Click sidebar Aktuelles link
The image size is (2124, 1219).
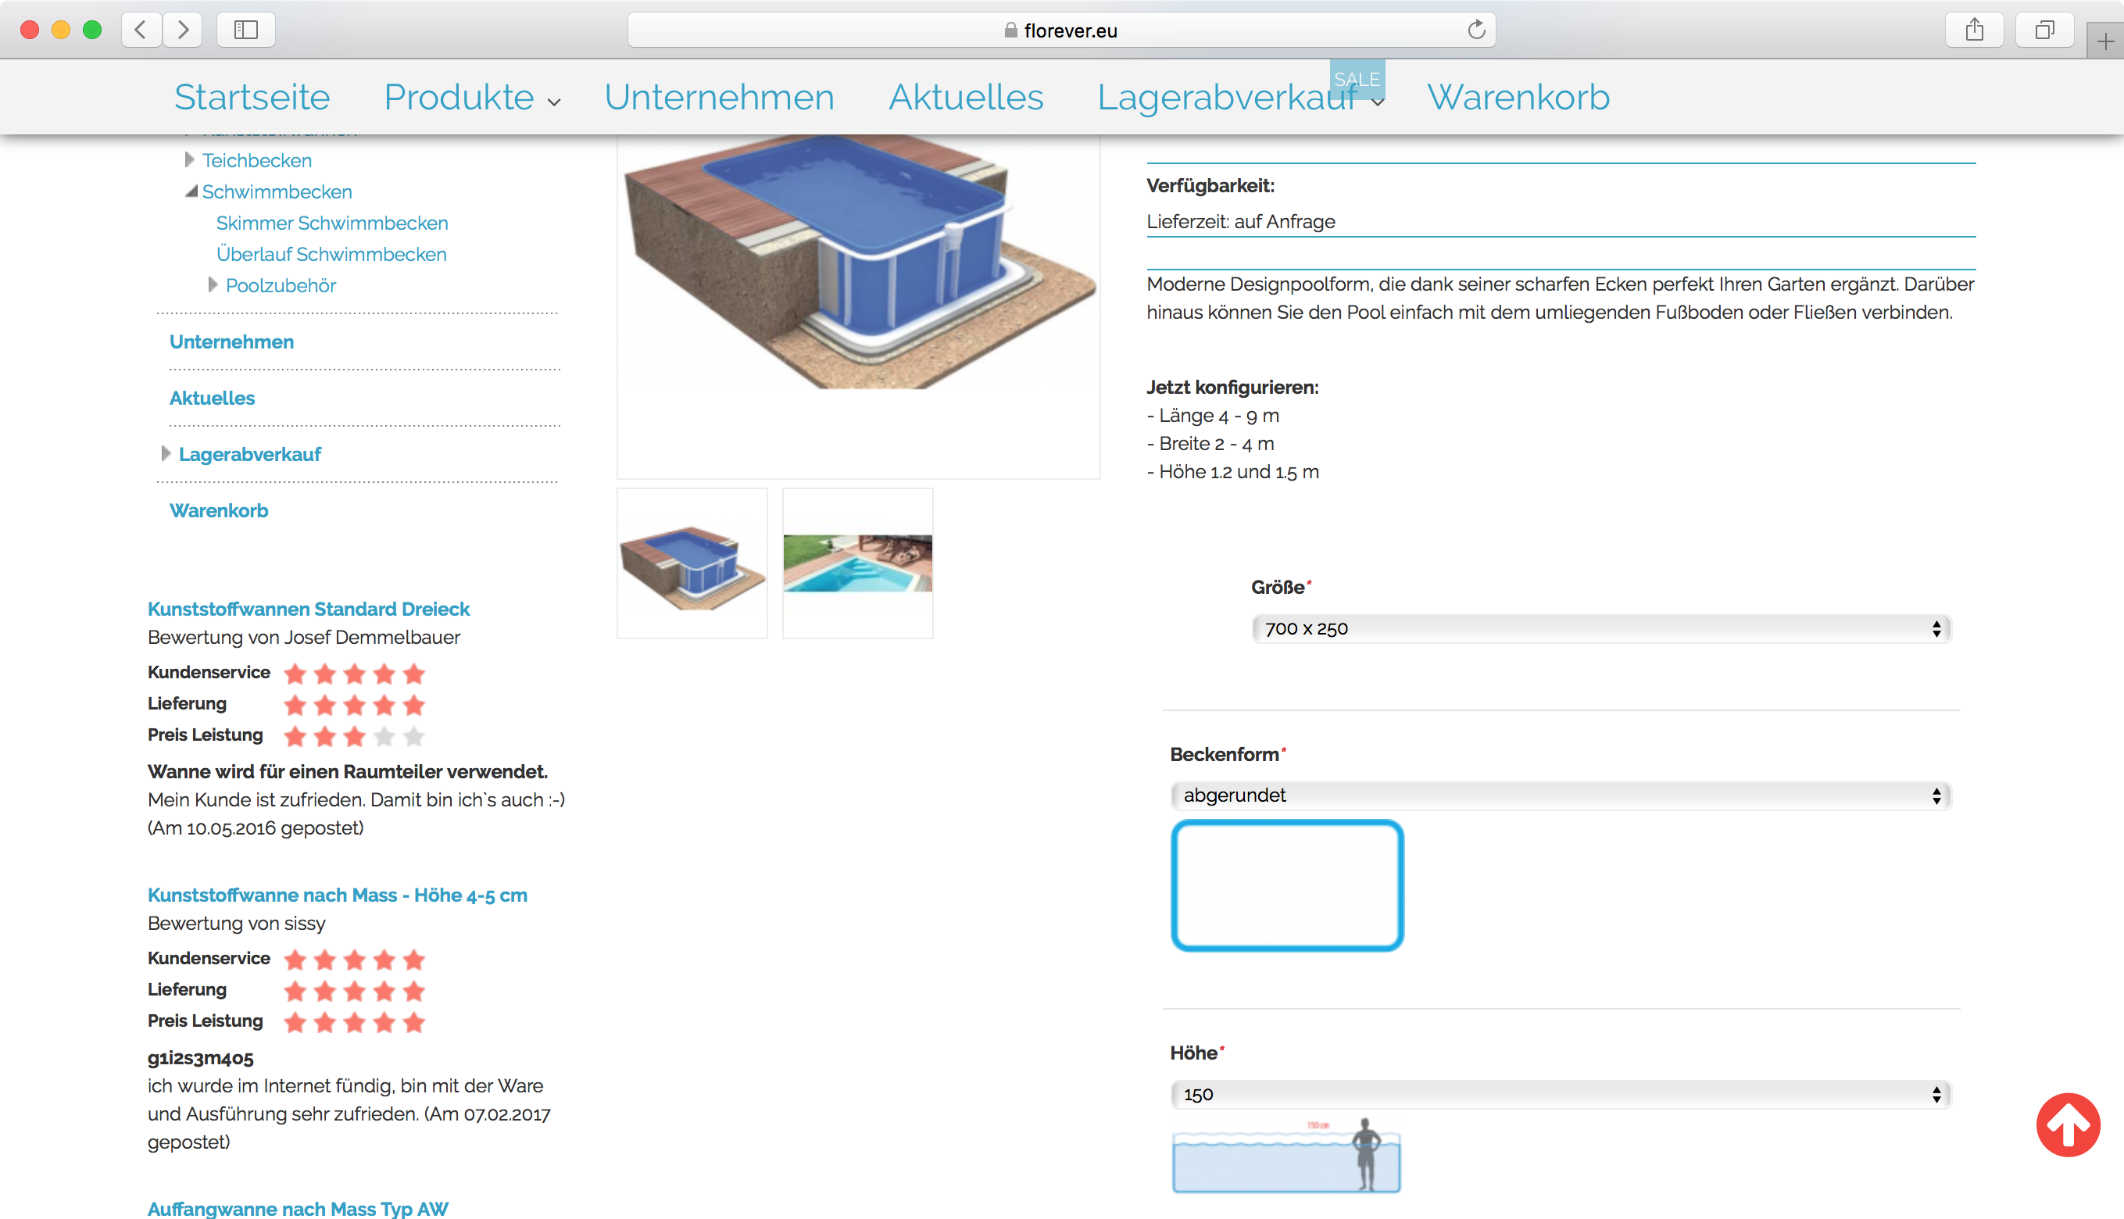pyautogui.click(x=213, y=398)
